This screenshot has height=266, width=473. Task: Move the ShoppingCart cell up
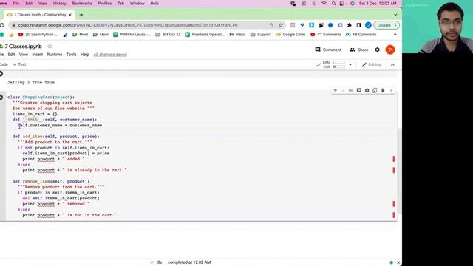pos(335,90)
